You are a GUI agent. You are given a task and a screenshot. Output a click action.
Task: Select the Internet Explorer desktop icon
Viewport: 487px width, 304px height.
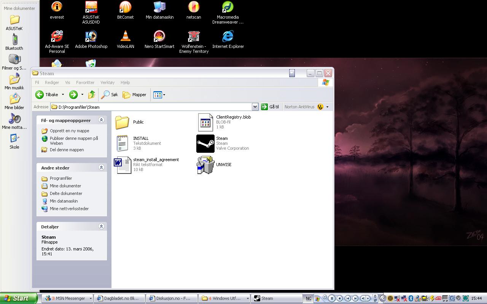tap(228, 40)
